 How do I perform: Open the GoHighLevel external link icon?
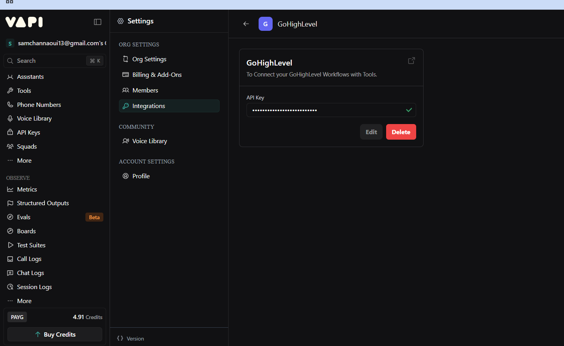point(411,60)
